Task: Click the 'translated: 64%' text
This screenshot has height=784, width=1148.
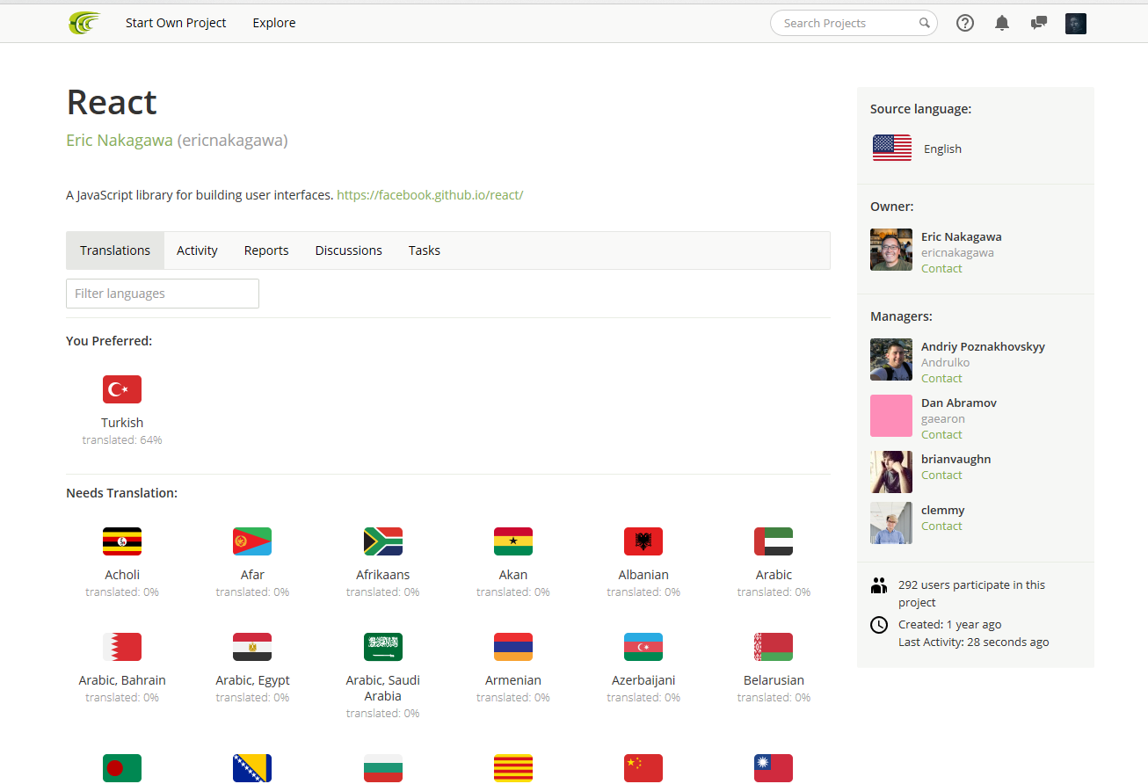Action: (x=122, y=440)
